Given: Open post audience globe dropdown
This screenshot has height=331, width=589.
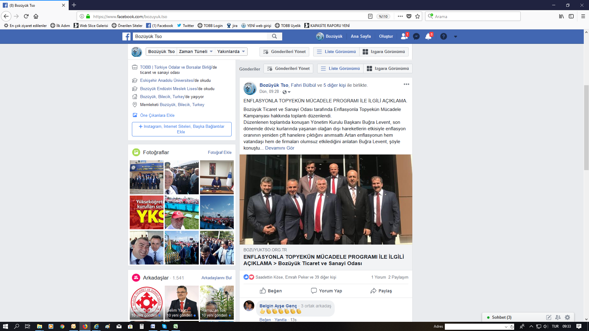Looking at the screenshot, I should pos(287,92).
